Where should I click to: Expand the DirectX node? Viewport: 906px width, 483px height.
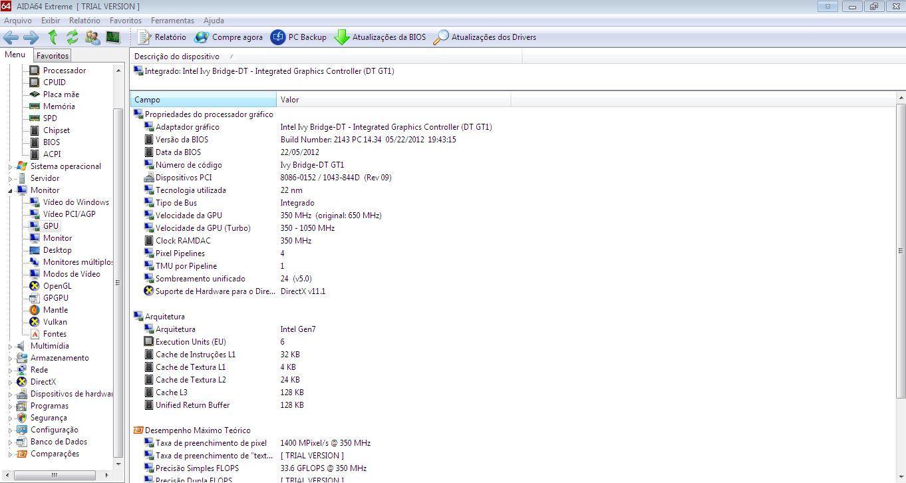(x=10, y=382)
